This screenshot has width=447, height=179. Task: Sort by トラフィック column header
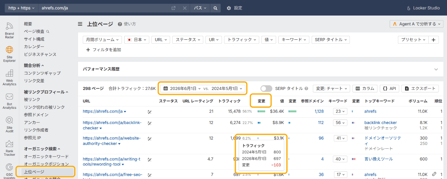229,101
